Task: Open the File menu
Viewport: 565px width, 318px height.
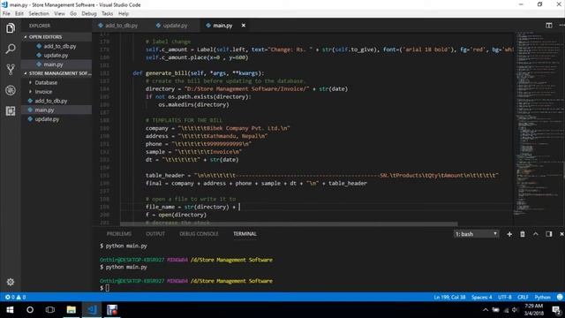Action: (6, 13)
